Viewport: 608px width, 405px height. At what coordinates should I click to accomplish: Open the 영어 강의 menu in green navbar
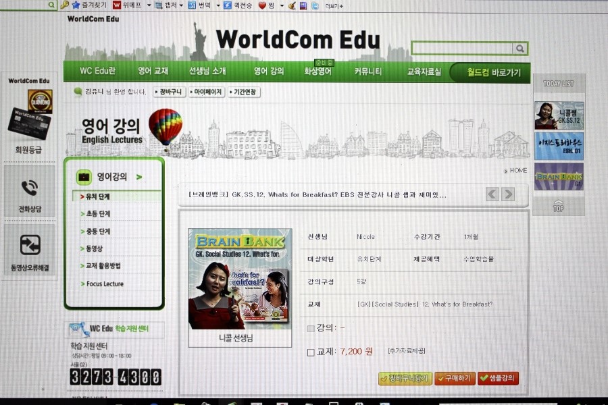[x=269, y=71]
